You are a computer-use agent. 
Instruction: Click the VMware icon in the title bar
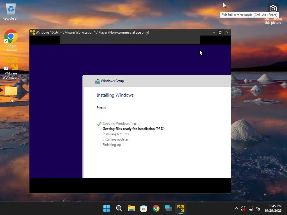(33, 32)
